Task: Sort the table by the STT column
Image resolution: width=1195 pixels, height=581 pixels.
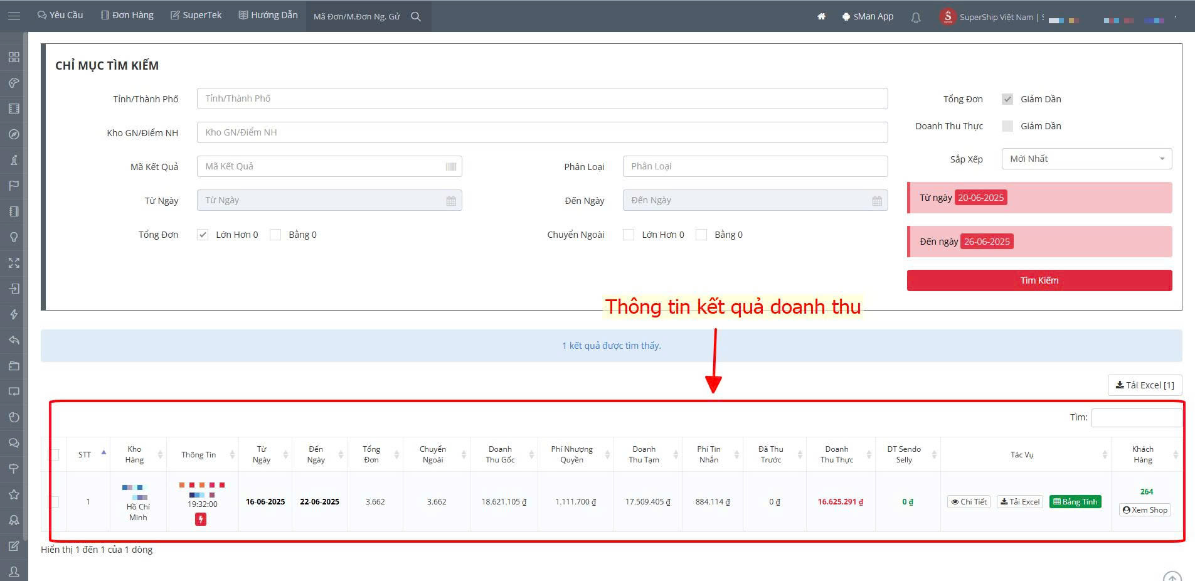Action: coord(88,455)
